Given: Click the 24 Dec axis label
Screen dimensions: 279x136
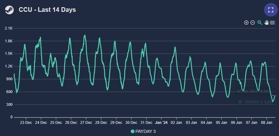Looking at the screenshot, I should pyautogui.click(x=41, y=123).
